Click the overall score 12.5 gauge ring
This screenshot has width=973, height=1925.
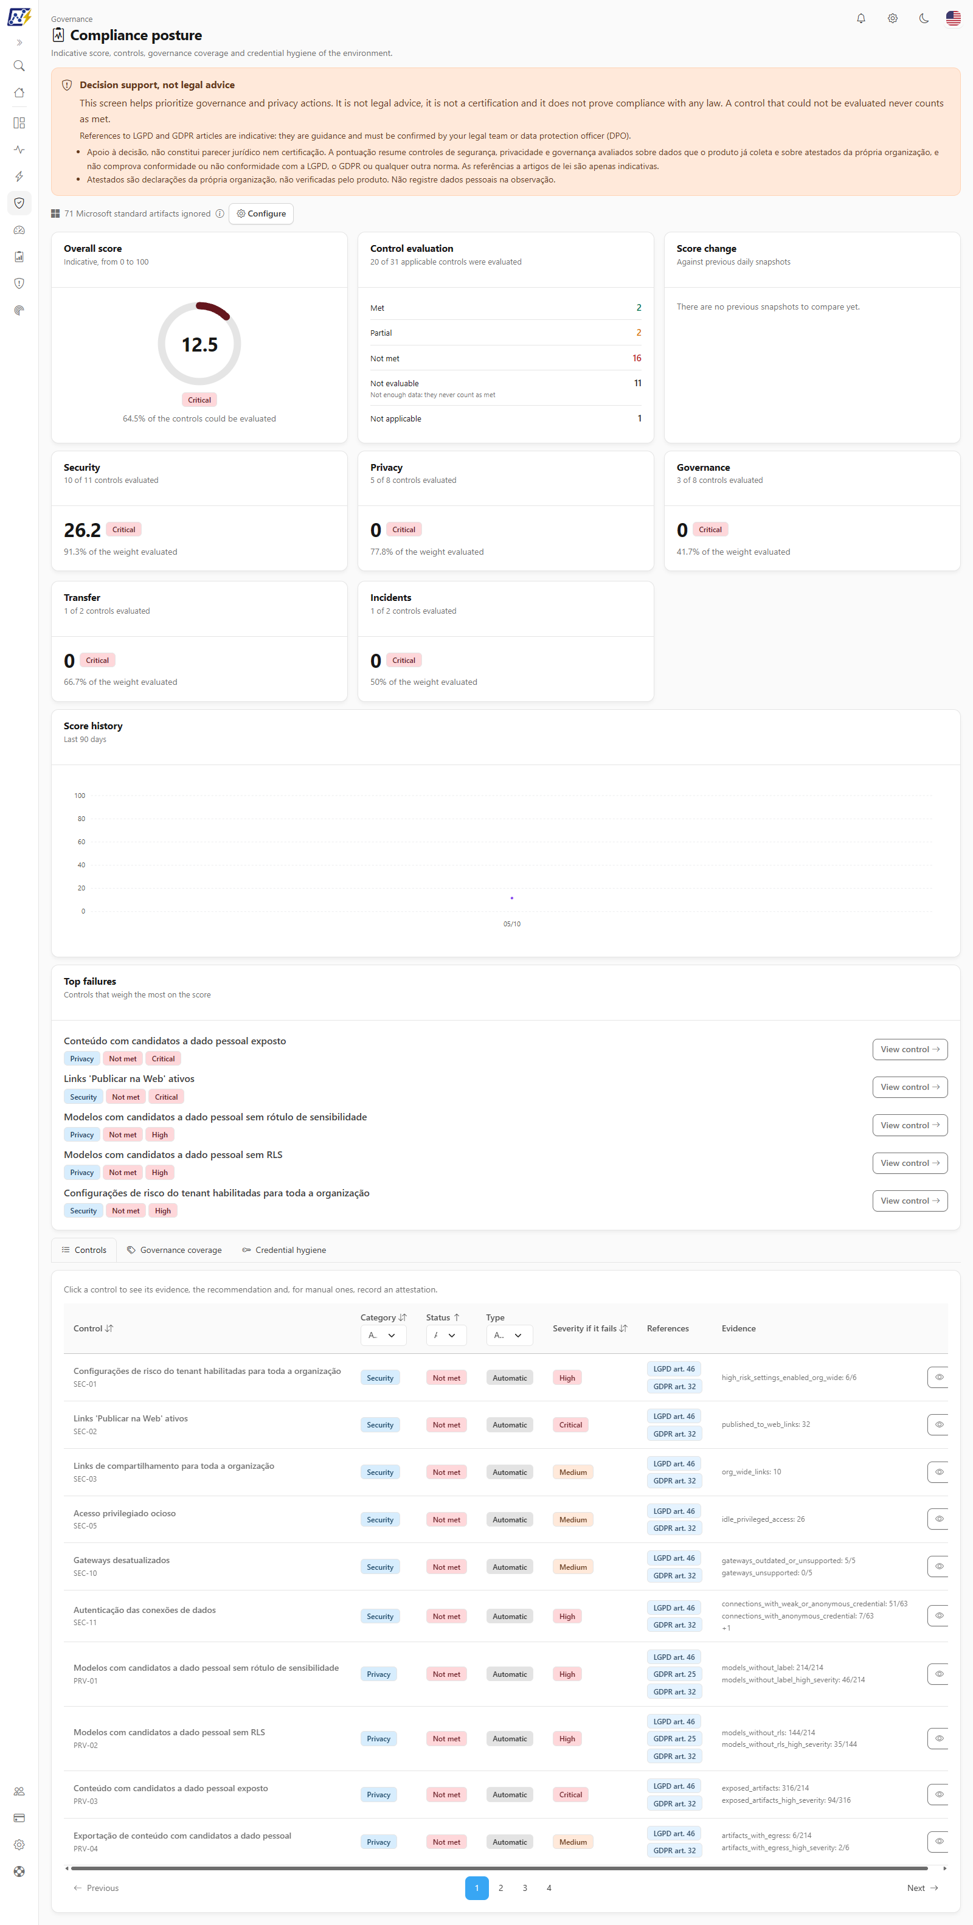[199, 344]
